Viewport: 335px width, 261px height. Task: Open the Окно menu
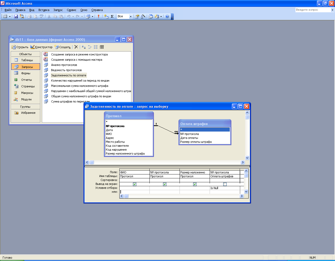point(84,10)
